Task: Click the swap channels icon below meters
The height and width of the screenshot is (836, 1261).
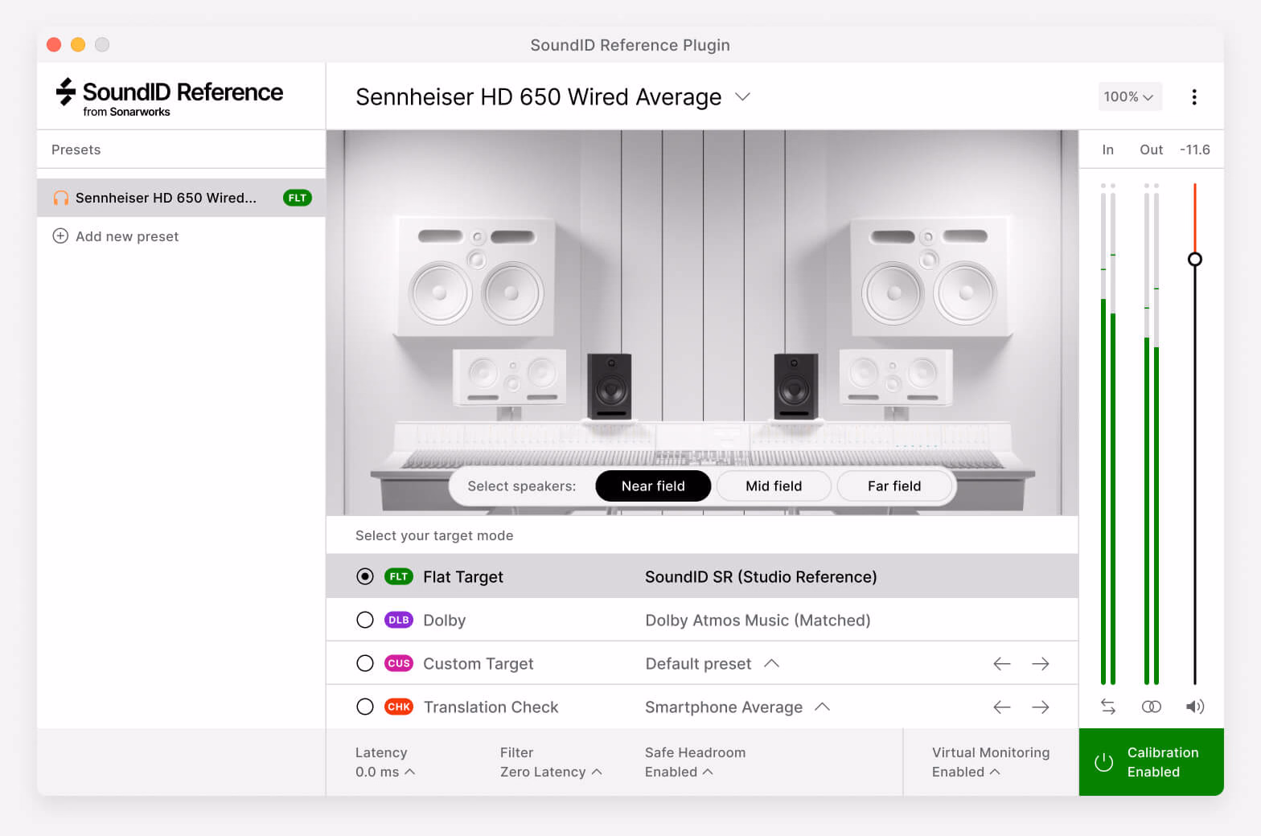Action: coord(1108,707)
